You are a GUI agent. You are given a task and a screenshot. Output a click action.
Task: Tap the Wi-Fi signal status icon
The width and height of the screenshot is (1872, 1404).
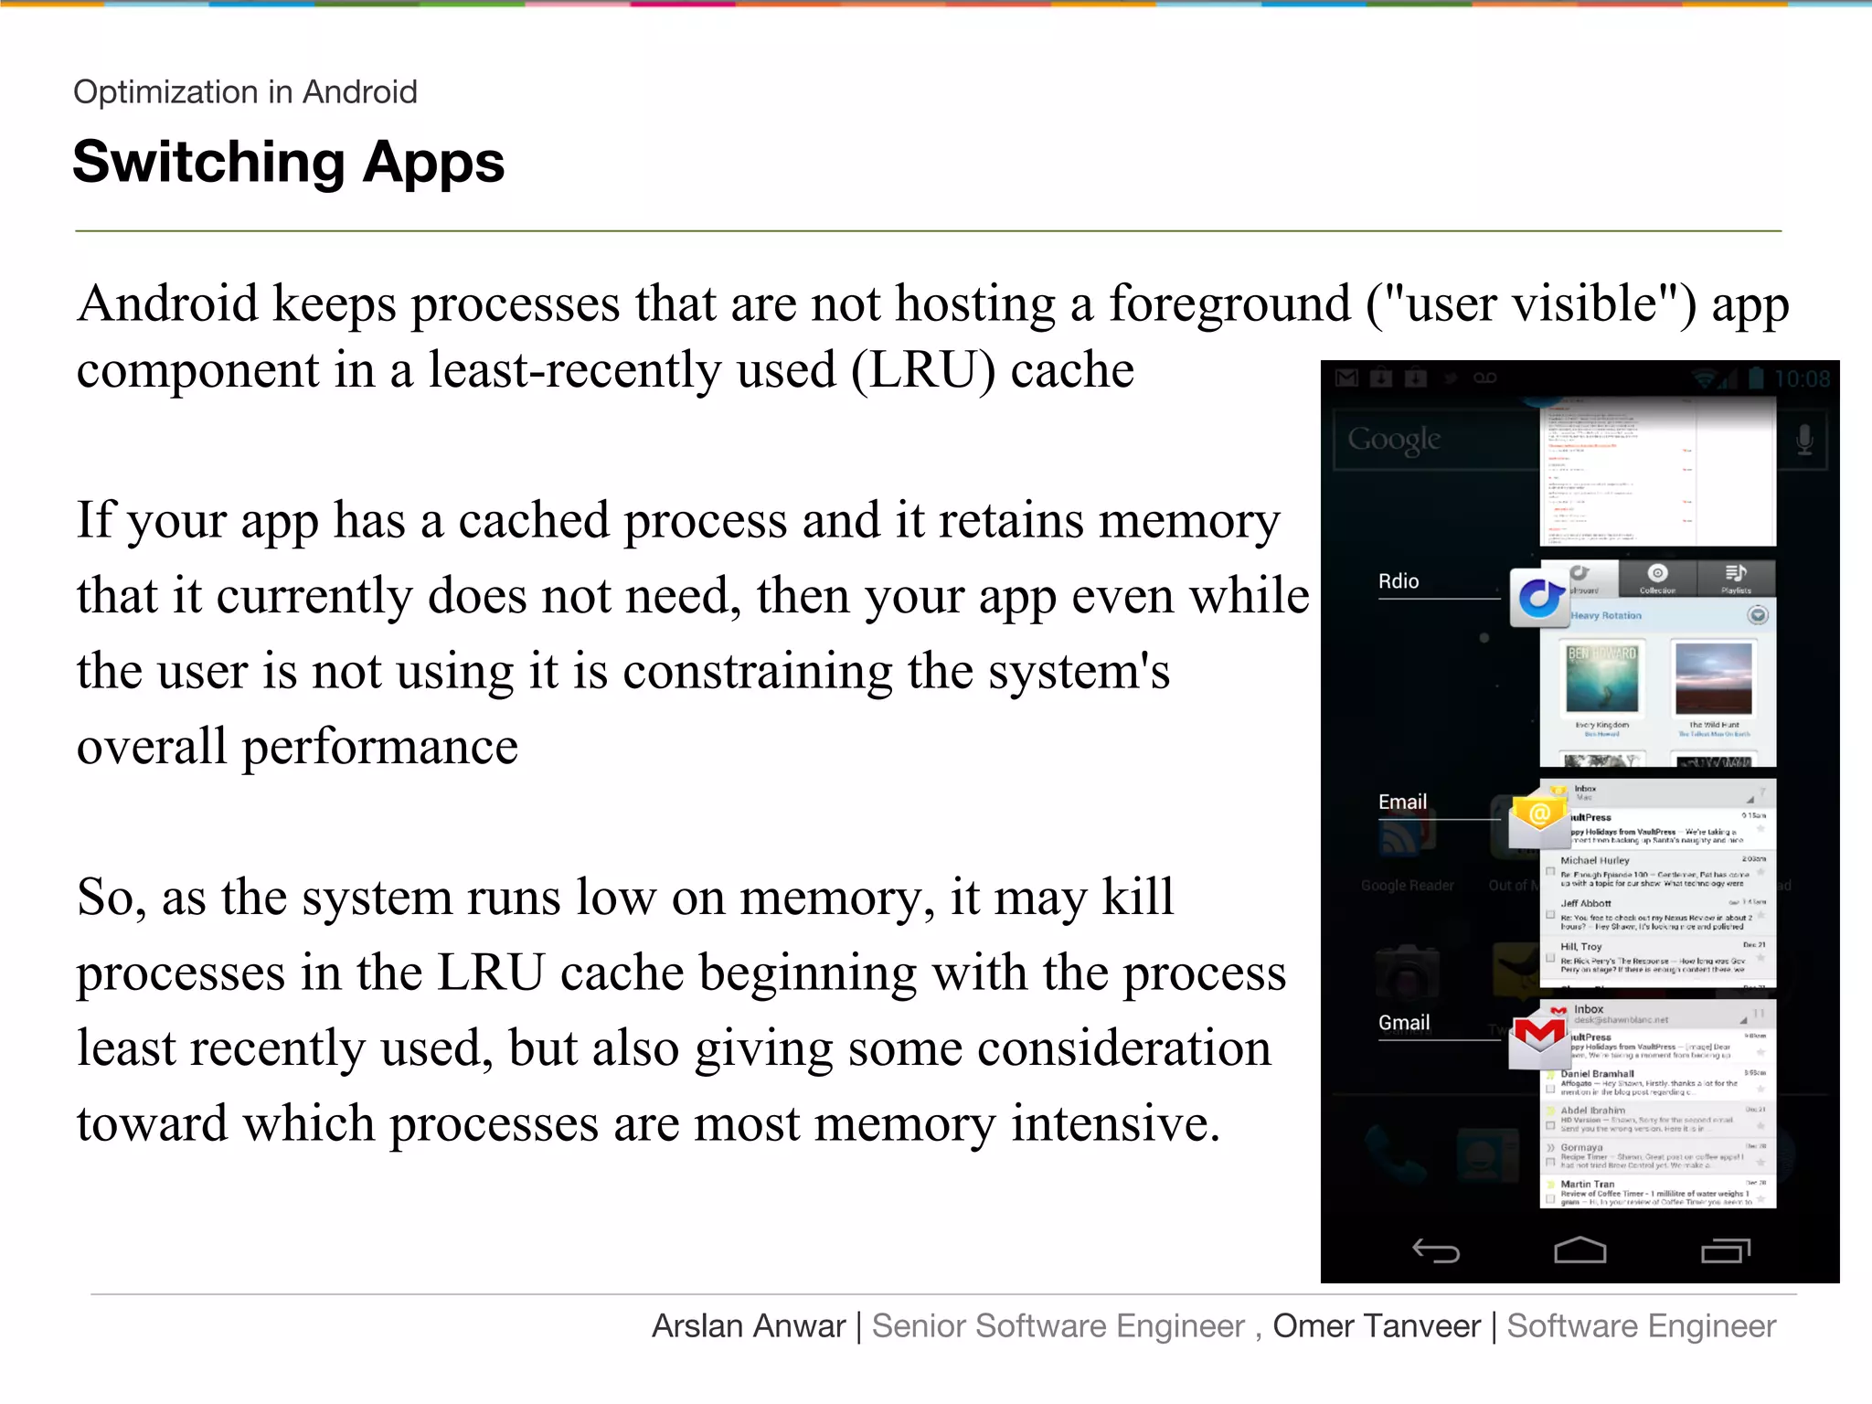click(x=1703, y=378)
